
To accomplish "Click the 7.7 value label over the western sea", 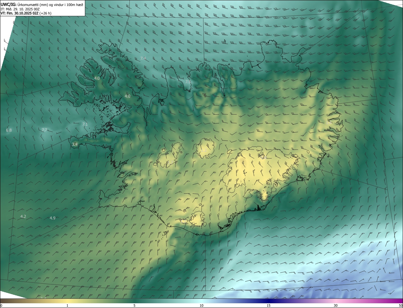I will 44,130.
